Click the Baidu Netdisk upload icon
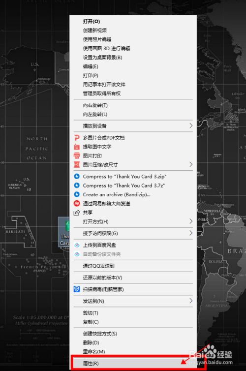This screenshot has width=246, height=371. [x=77, y=245]
